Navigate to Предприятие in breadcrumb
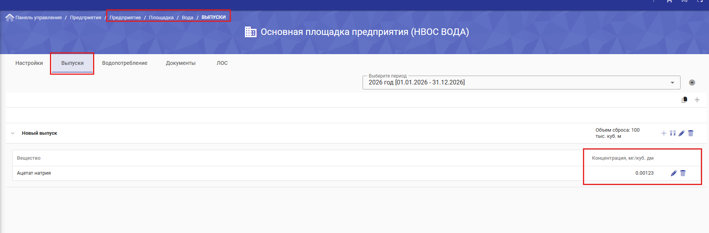Screen dimensions: 709x233 point(125,18)
